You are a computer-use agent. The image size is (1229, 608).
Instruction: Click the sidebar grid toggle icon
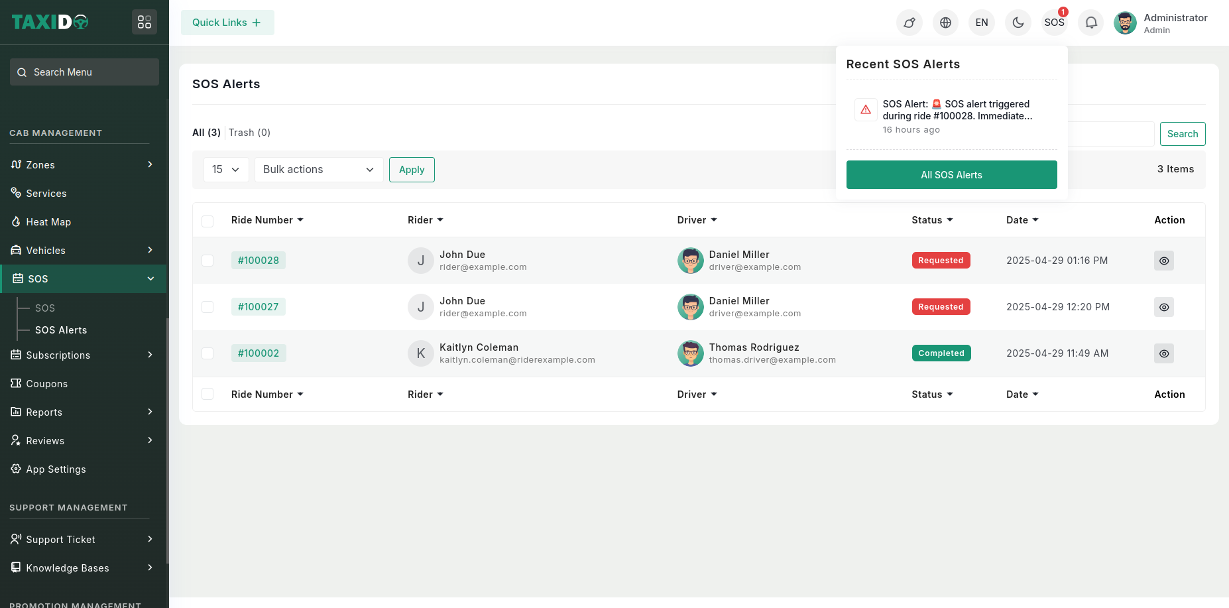point(145,22)
